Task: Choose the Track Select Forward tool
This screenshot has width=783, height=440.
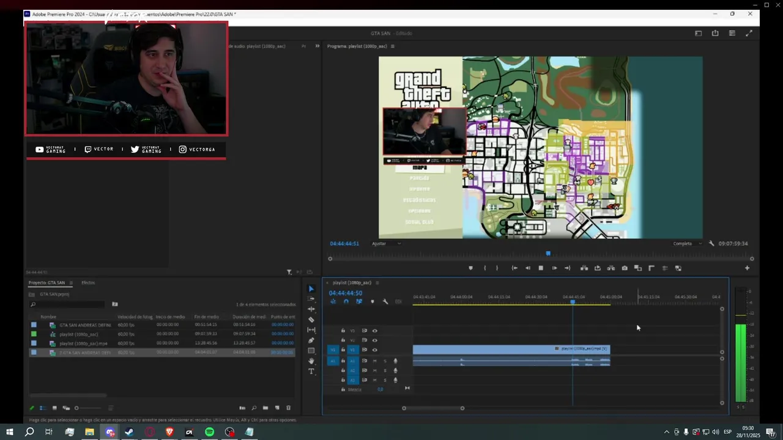Action: tap(311, 299)
